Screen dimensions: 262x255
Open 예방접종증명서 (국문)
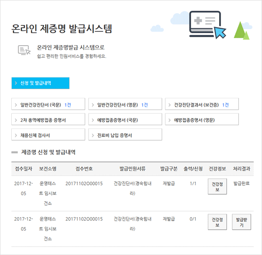(125, 119)
